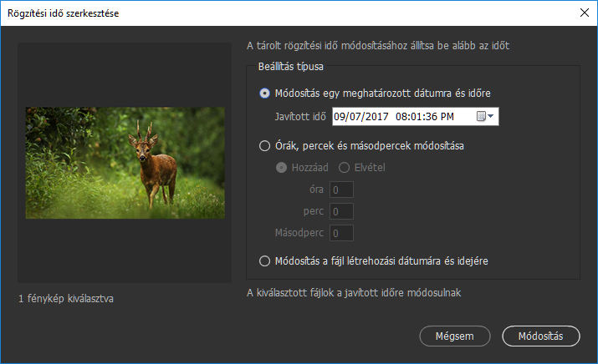Select the '09' segment of the date
The height and width of the screenshot is (364, 598).
[340, 117]
